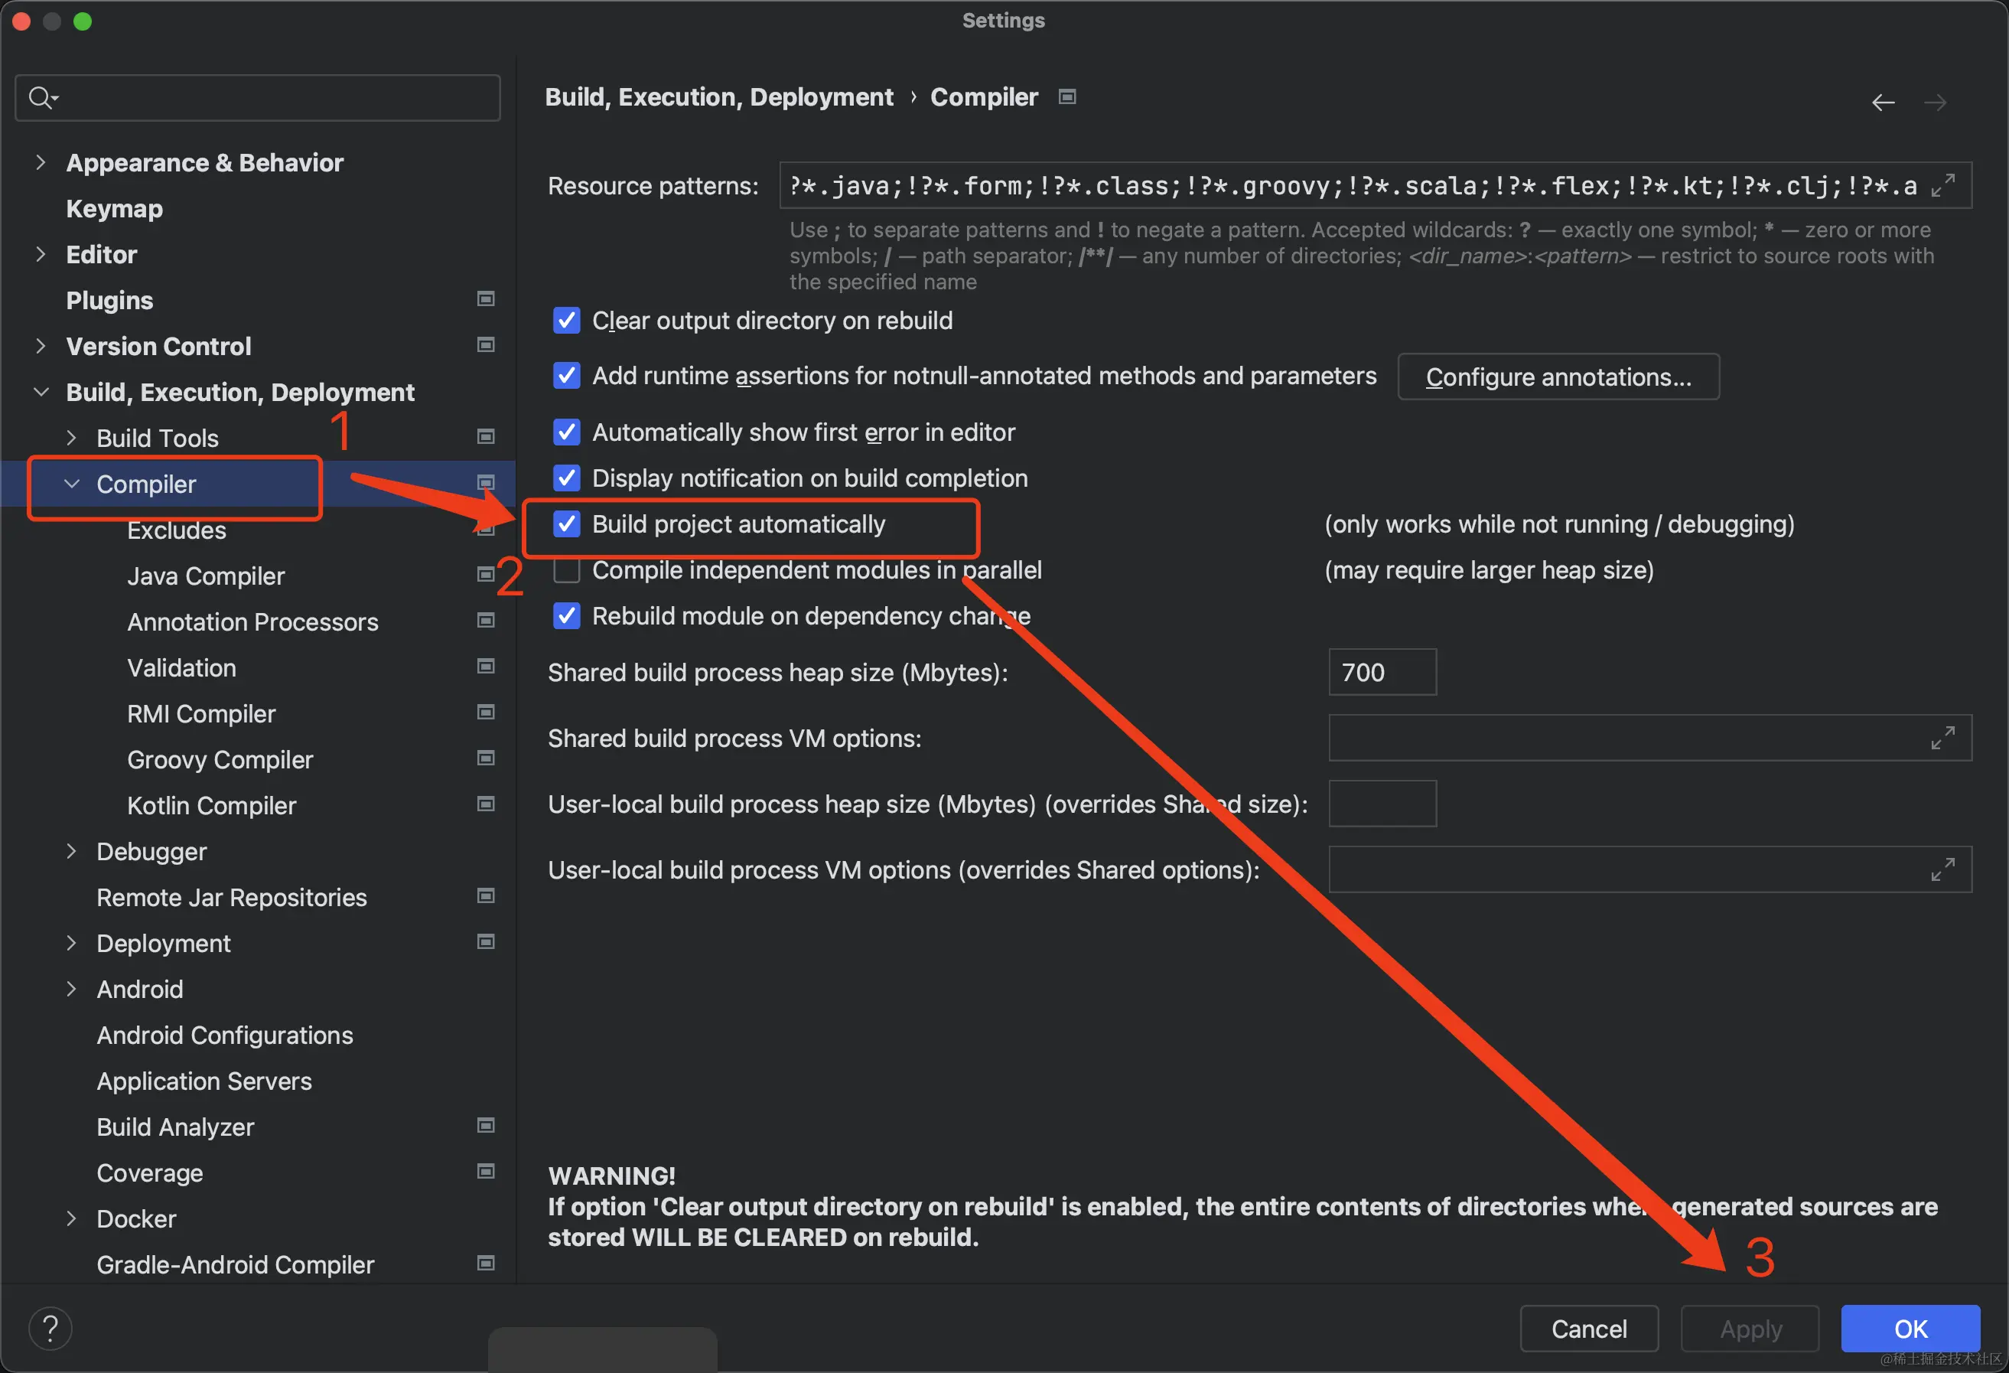Click the forward navigation arrow icon
Screen dimensions: 2009x1373
pos(1935,103)
